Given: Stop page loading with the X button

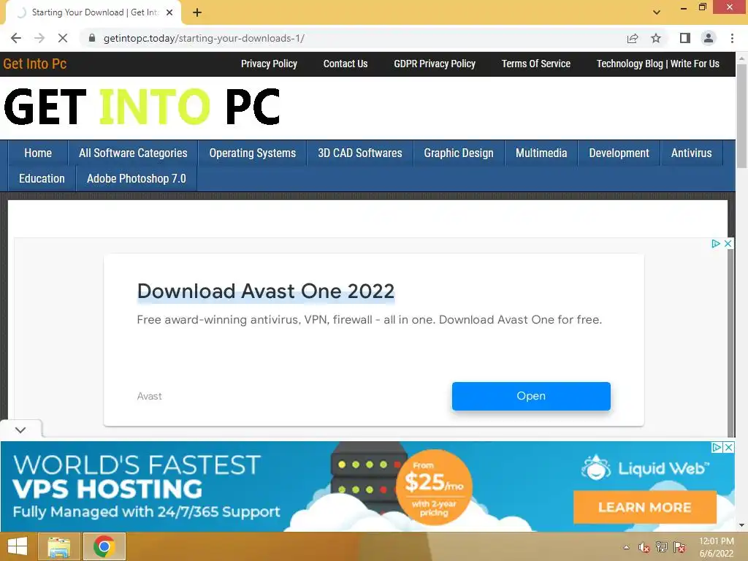Looking at the screenshot, I should (63, 38).
